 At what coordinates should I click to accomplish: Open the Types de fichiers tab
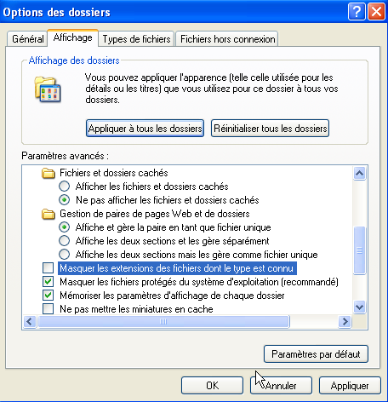point(136,39)
